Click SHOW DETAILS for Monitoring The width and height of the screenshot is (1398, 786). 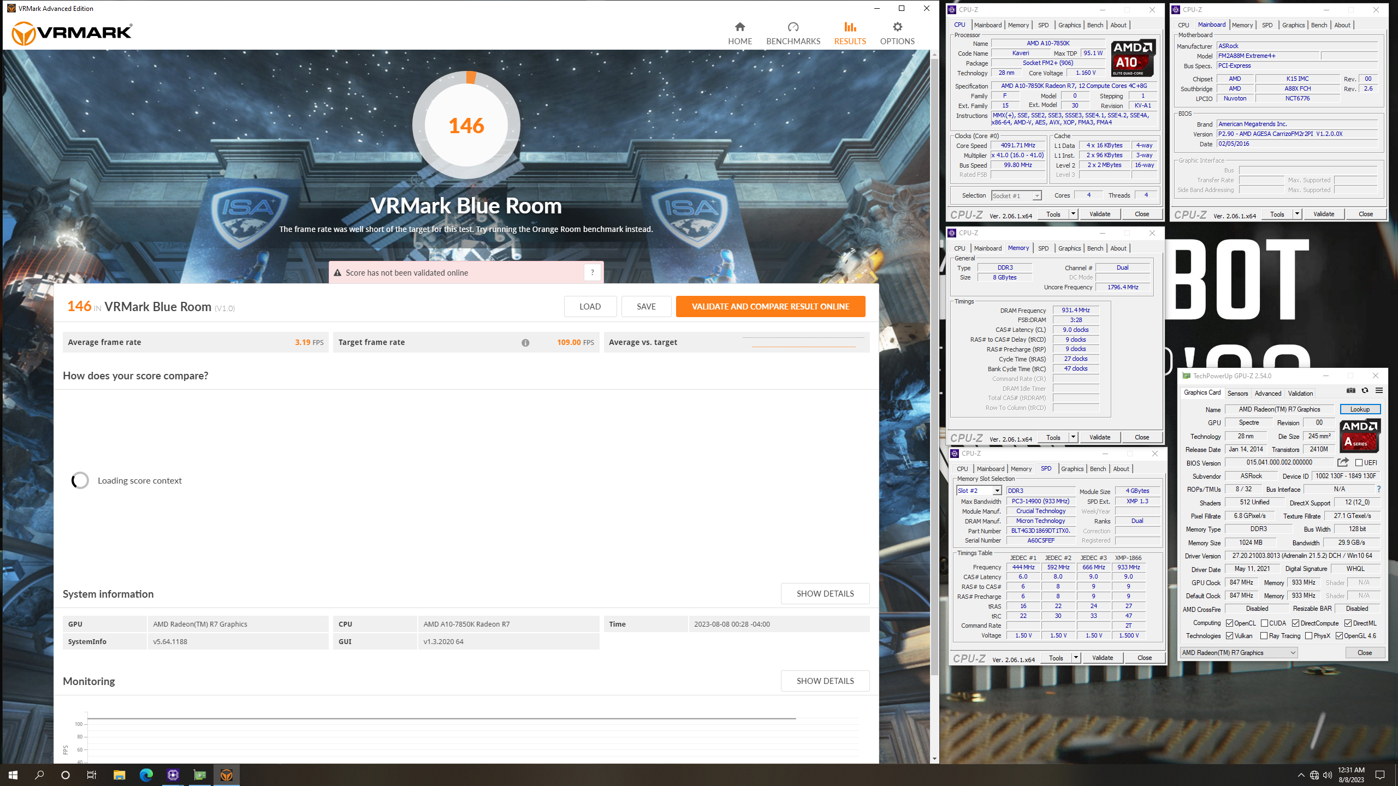[825, 681]
